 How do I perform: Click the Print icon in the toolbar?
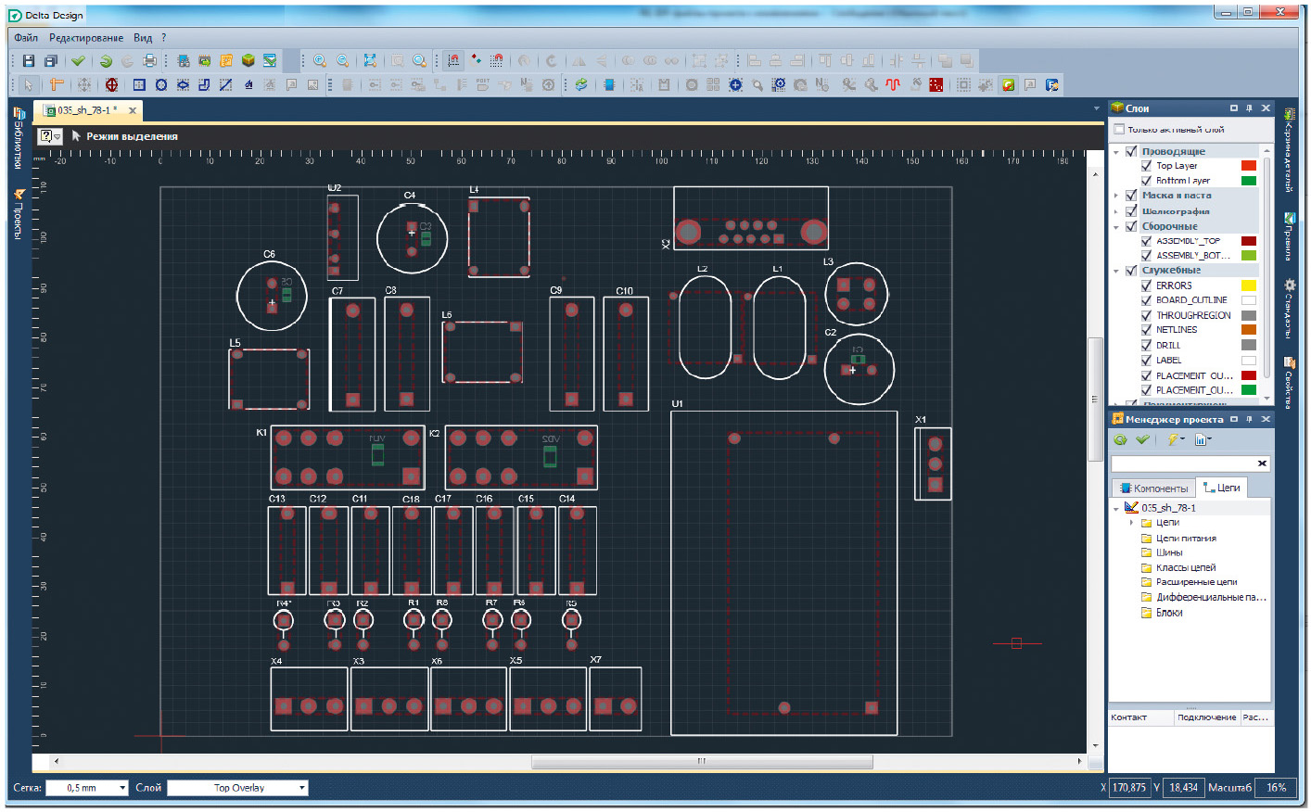[x=149, y=61]
